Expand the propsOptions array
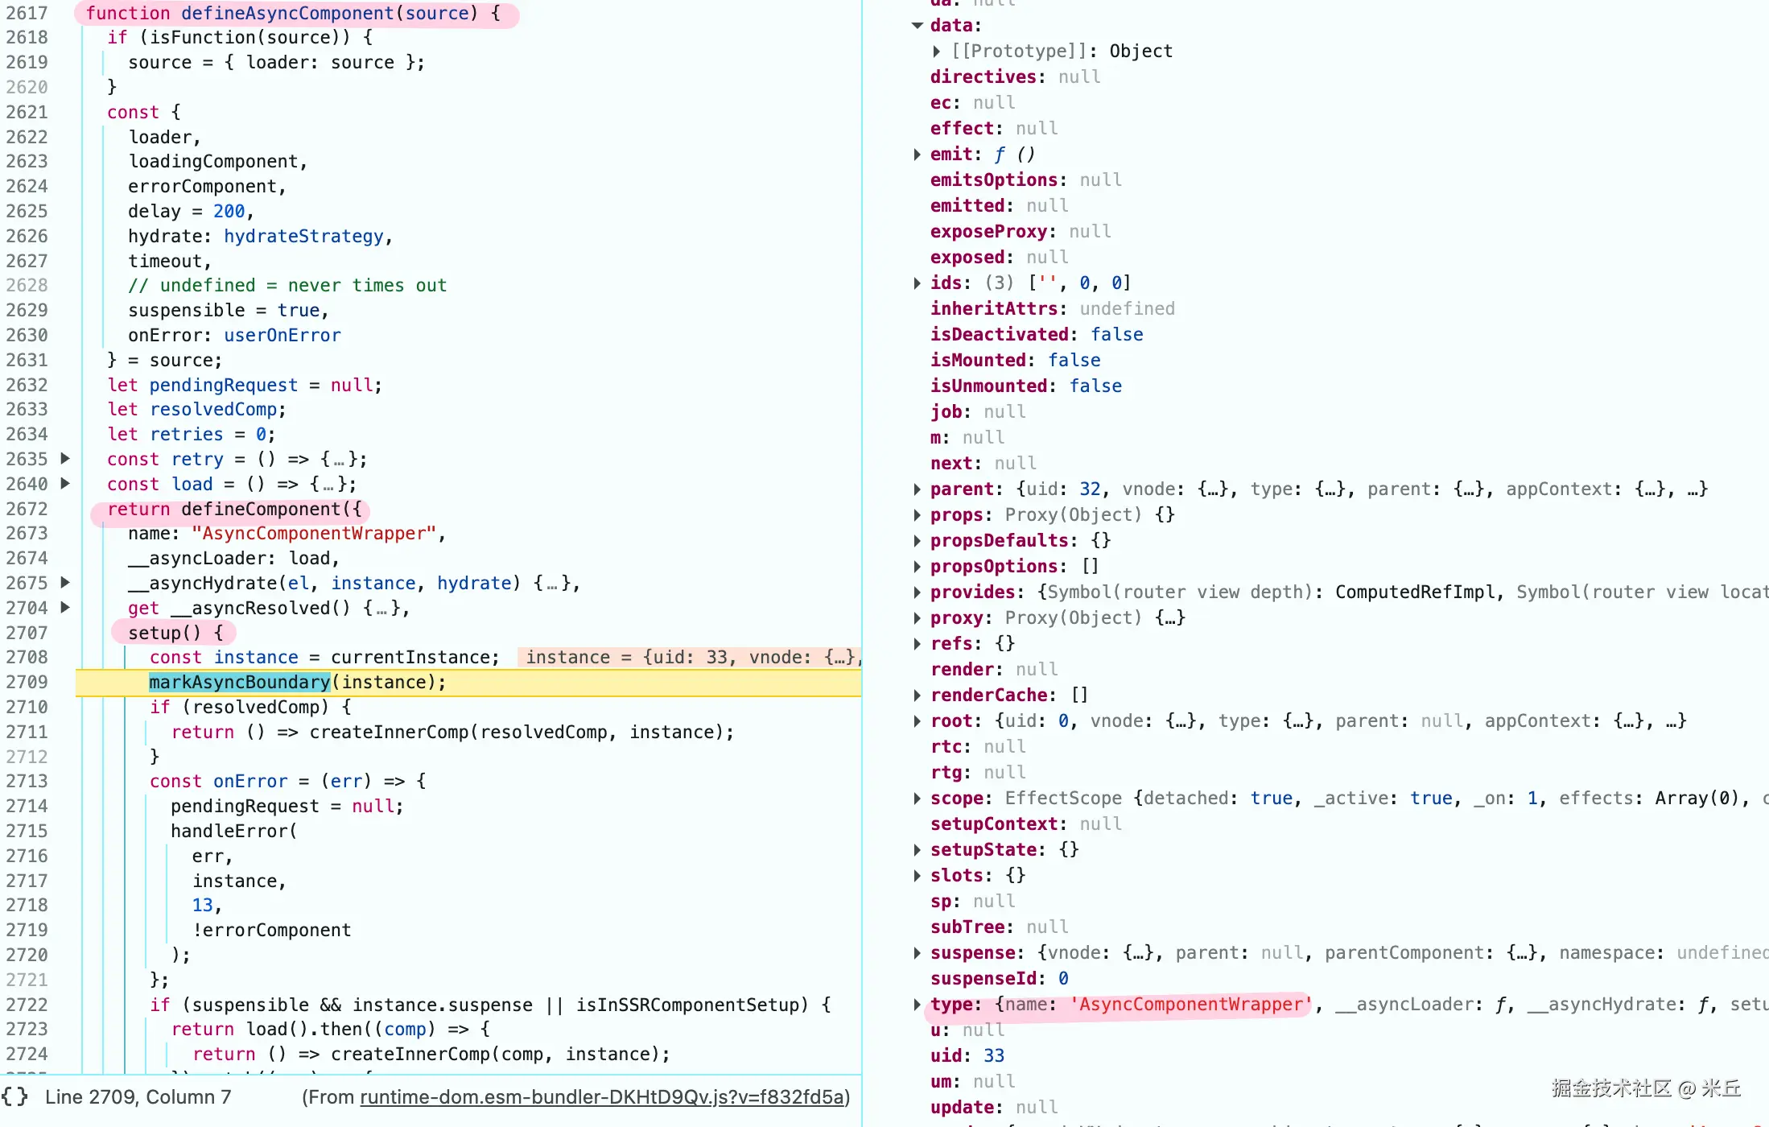The width and height of the screenshot is (1769, 1127). (917, 567)
